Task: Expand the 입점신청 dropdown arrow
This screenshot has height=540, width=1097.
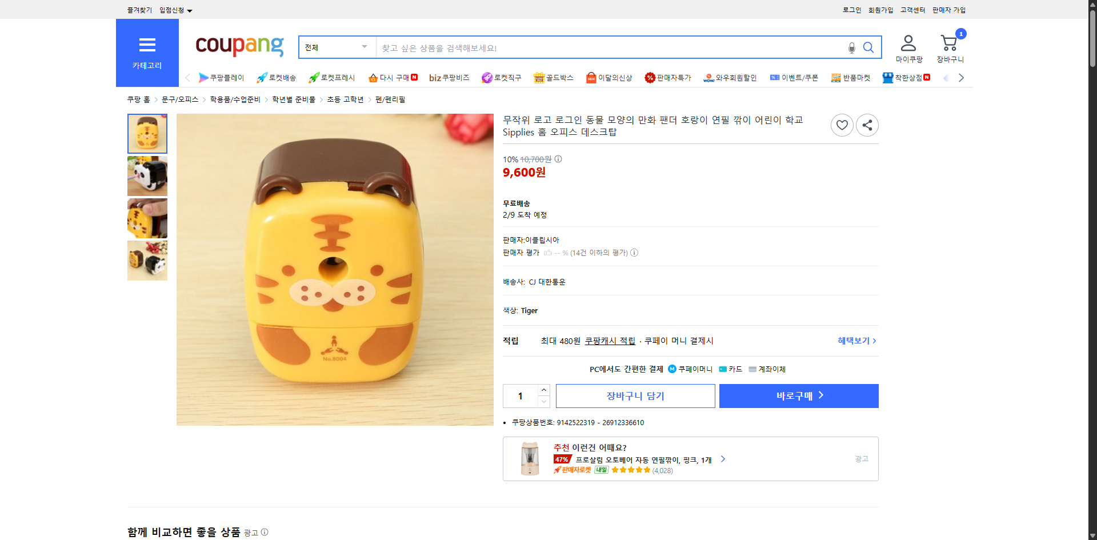Action: click(190, 10)
